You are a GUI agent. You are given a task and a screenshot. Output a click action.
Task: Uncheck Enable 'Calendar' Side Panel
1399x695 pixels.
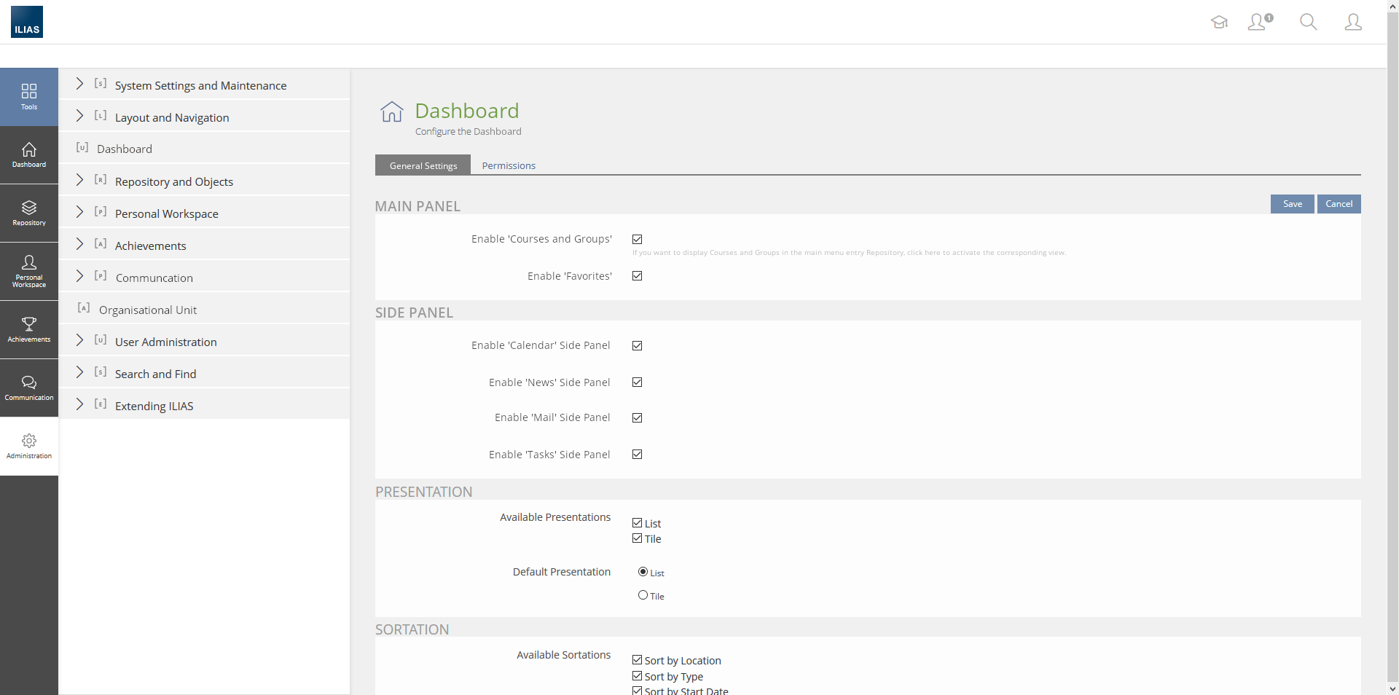638,346
